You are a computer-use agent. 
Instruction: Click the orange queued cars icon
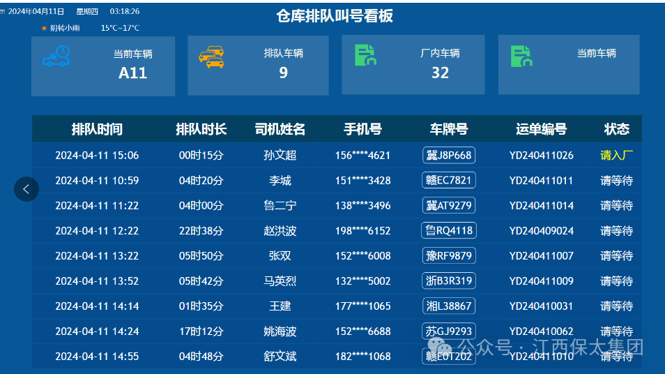click(x=211, y=57)
